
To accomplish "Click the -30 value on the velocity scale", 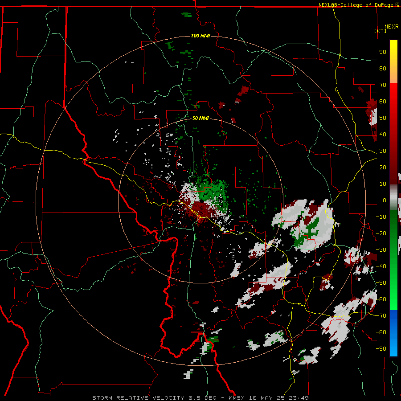I will pos(381,250).
